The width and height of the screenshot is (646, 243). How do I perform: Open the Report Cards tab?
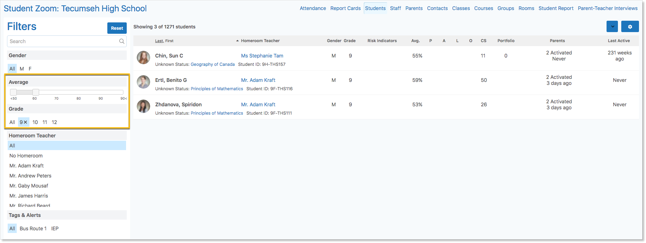[345, 8]
